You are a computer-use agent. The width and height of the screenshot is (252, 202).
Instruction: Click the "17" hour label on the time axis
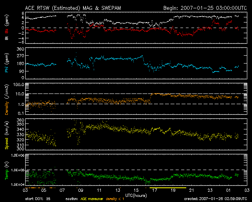[155, 190]
